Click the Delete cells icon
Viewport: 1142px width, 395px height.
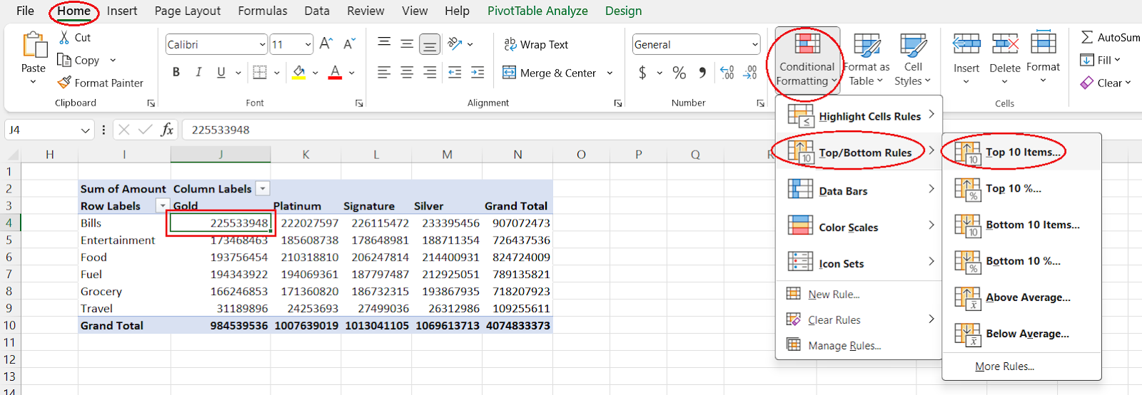tap(1005, 44)
